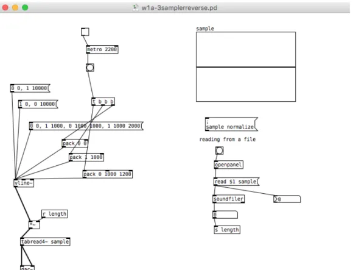Select the tabread4~ sample object
The height and width of the screenshot is (270, 353).
pyautogui.click(x=45, y=241)
